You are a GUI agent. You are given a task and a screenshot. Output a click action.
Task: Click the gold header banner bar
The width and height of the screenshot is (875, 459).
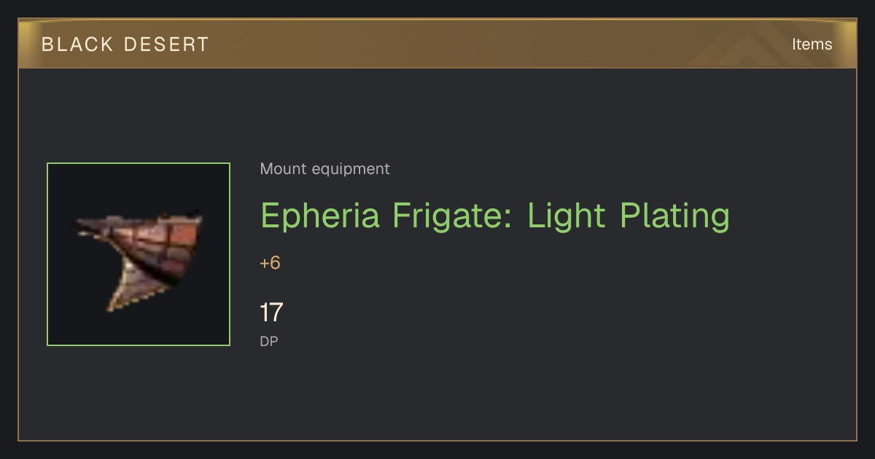click(437, 44)
